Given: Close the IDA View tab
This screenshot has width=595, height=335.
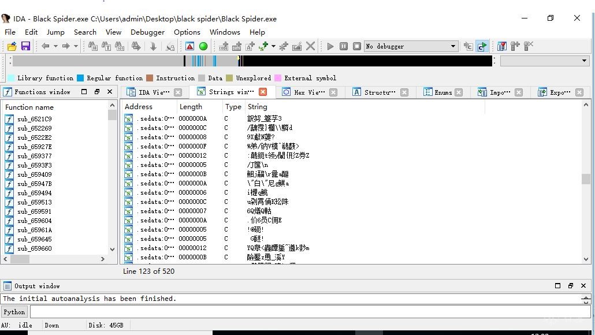Looking at the screenshot, I should (x=177, y=92).
